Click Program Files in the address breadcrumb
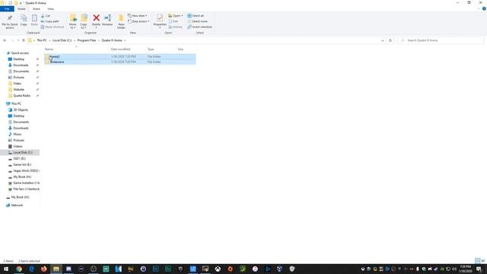487x274 pixels. point(87,40)
